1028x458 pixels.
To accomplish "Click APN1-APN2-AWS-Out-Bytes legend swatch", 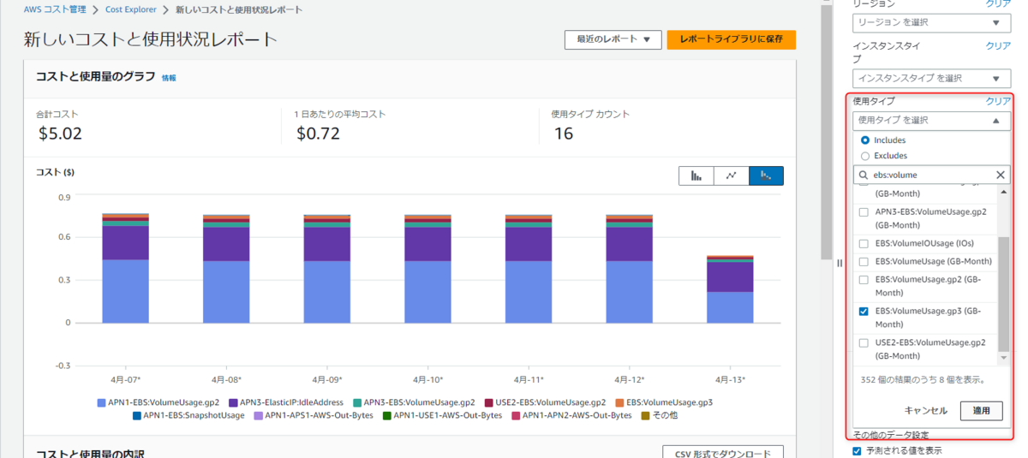I will click(x=516, y=415).
